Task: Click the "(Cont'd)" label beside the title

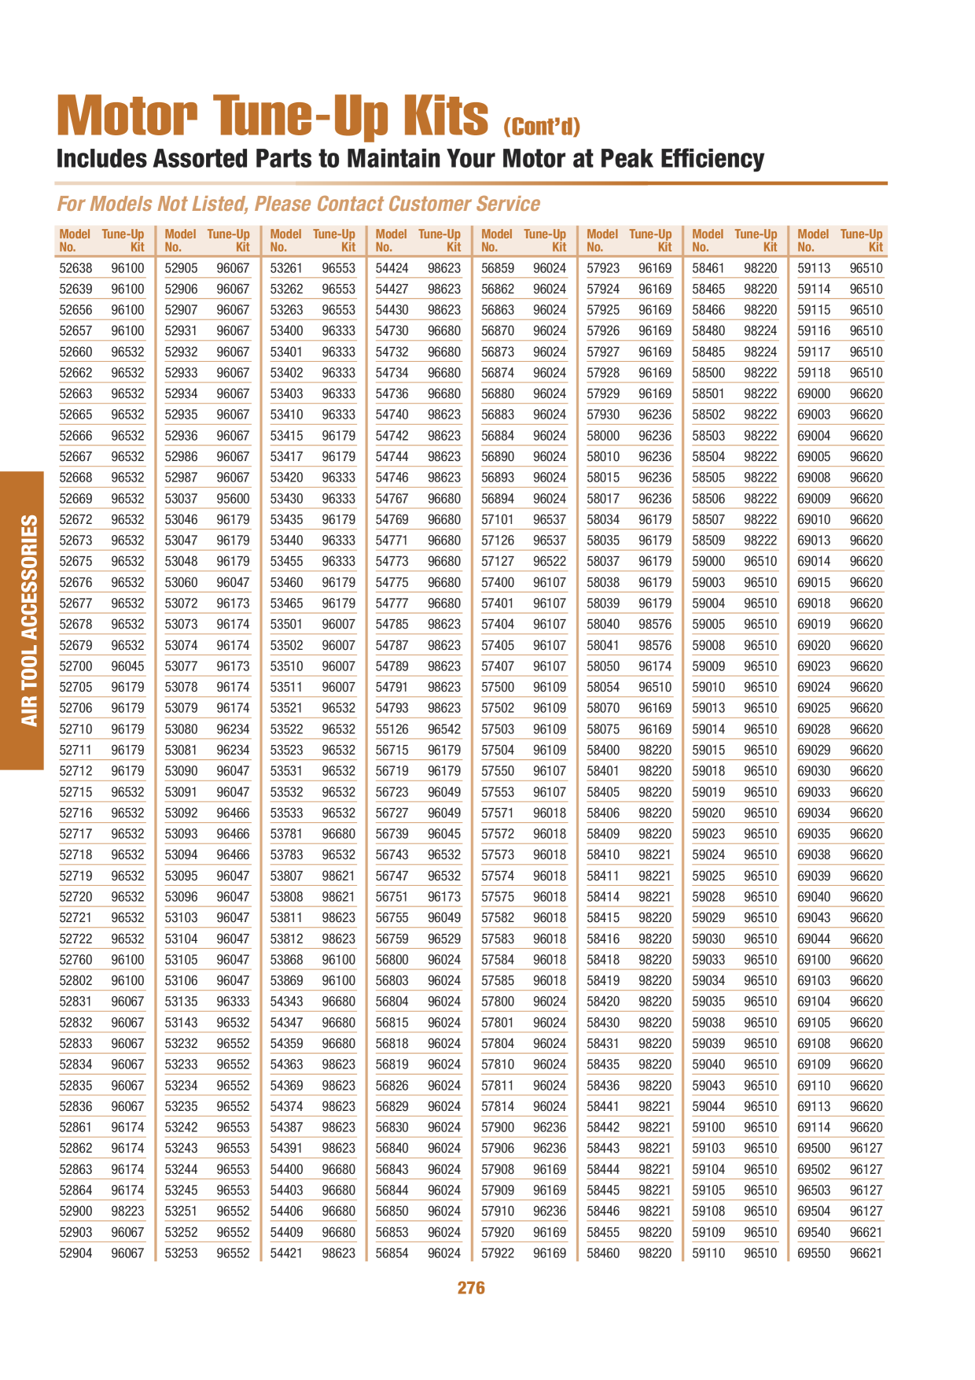Action: (x=542, y=127)
